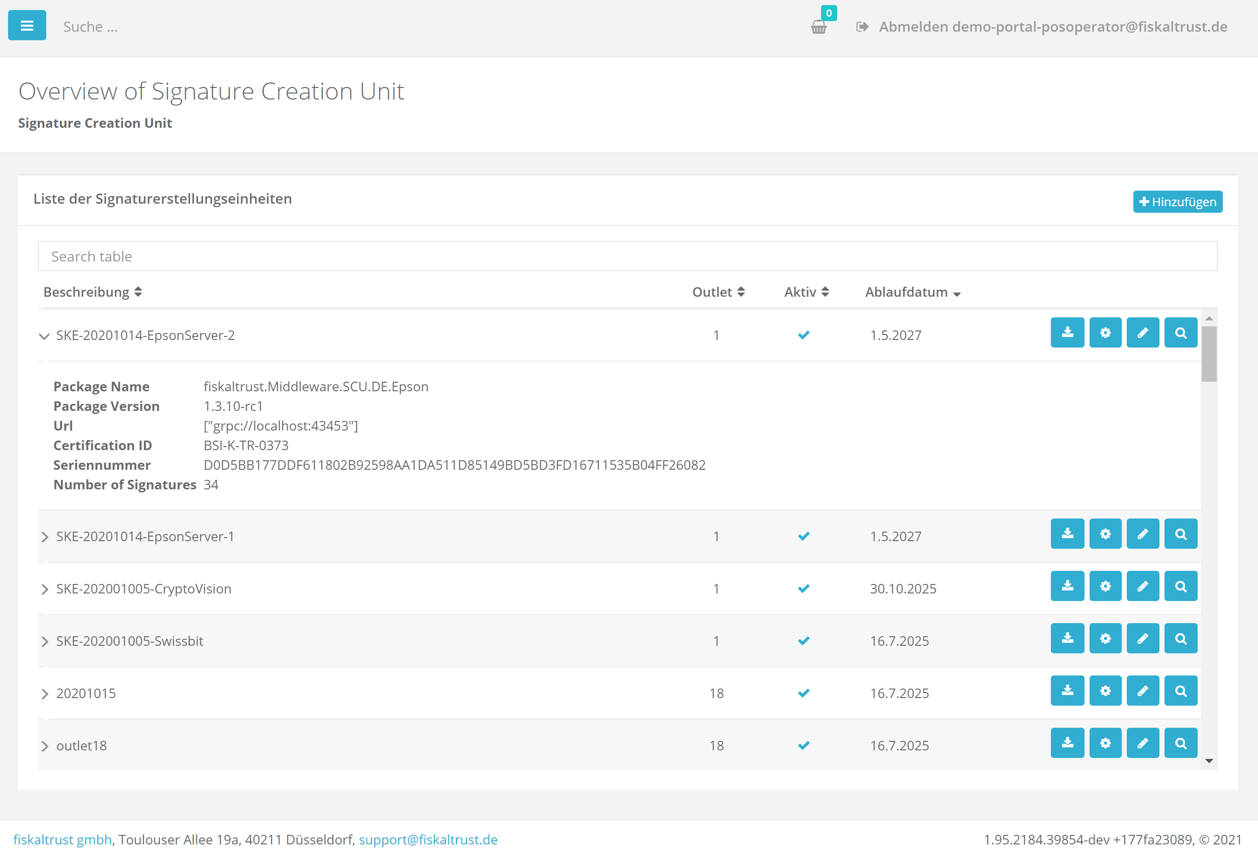
Task: Gear settings icon for SKE-20201014-EpsonServer-2
Action: pyautogui.click(x=1105, y=332)
